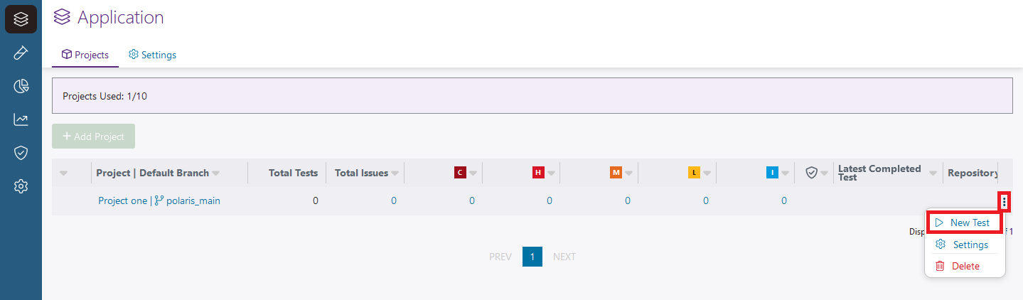Click the Add Project button
Viewport: 1023px width, 300px height.
(x=93, y=136)
